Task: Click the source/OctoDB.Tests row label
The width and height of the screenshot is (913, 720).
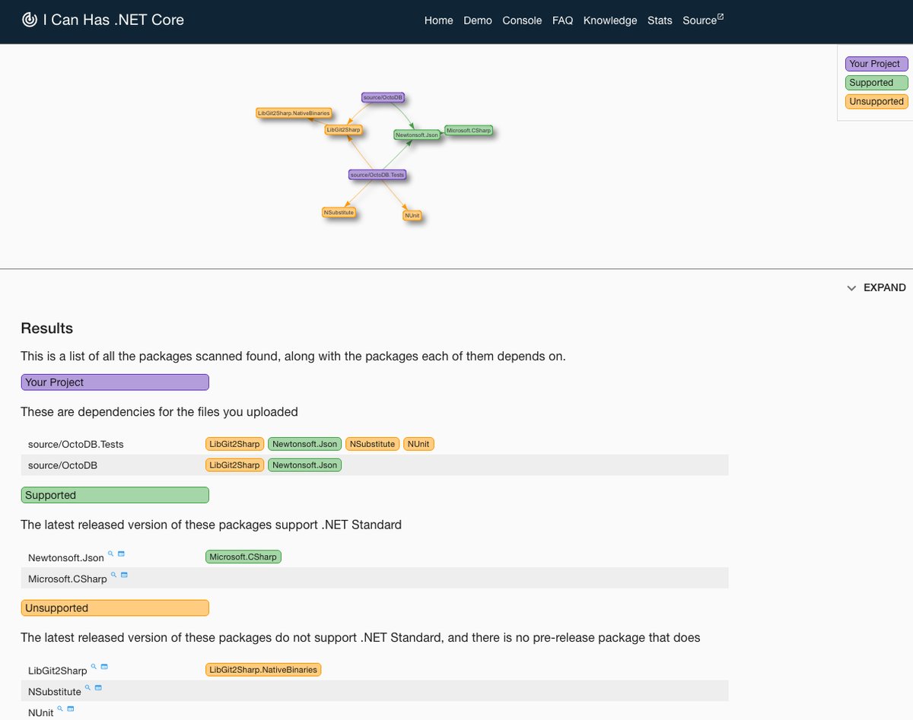Action: pos(75,444)
